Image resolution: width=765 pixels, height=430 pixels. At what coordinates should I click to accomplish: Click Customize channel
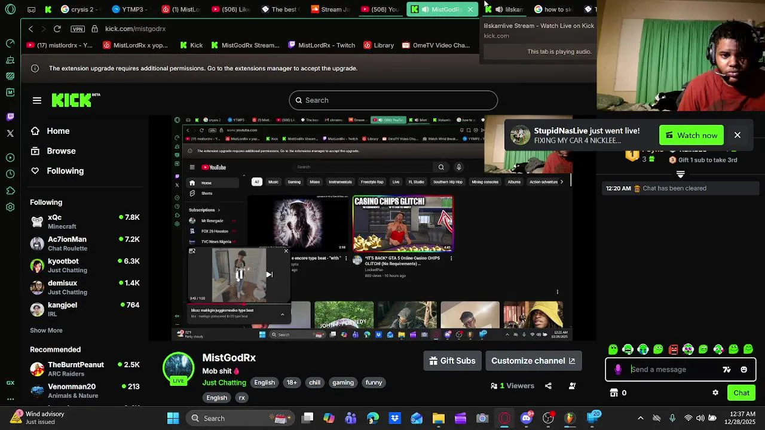point(533,361)
